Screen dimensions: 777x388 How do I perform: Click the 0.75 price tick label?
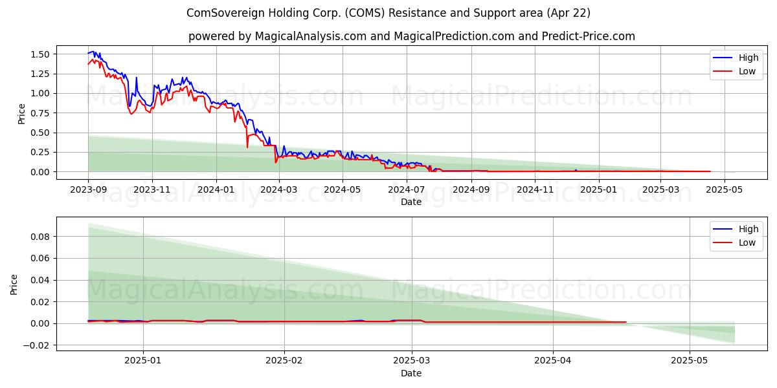point(41,113)
